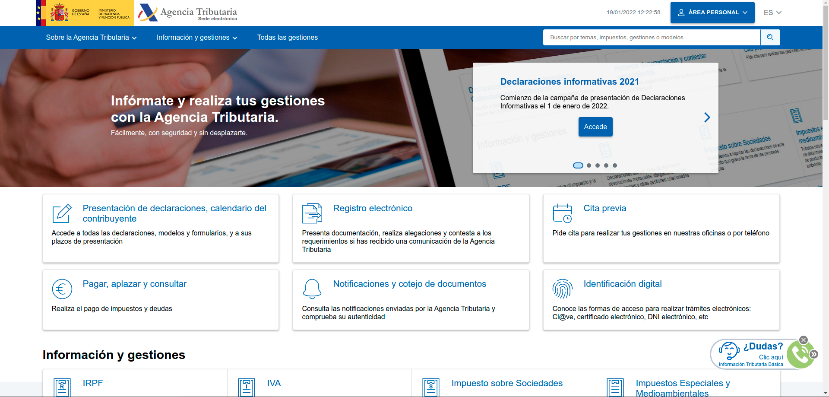Click the Notificaciones bell icon
Image resolution: width=829 pixels, height=397 pixels.
pyautogui.click(x=312, y=289)
